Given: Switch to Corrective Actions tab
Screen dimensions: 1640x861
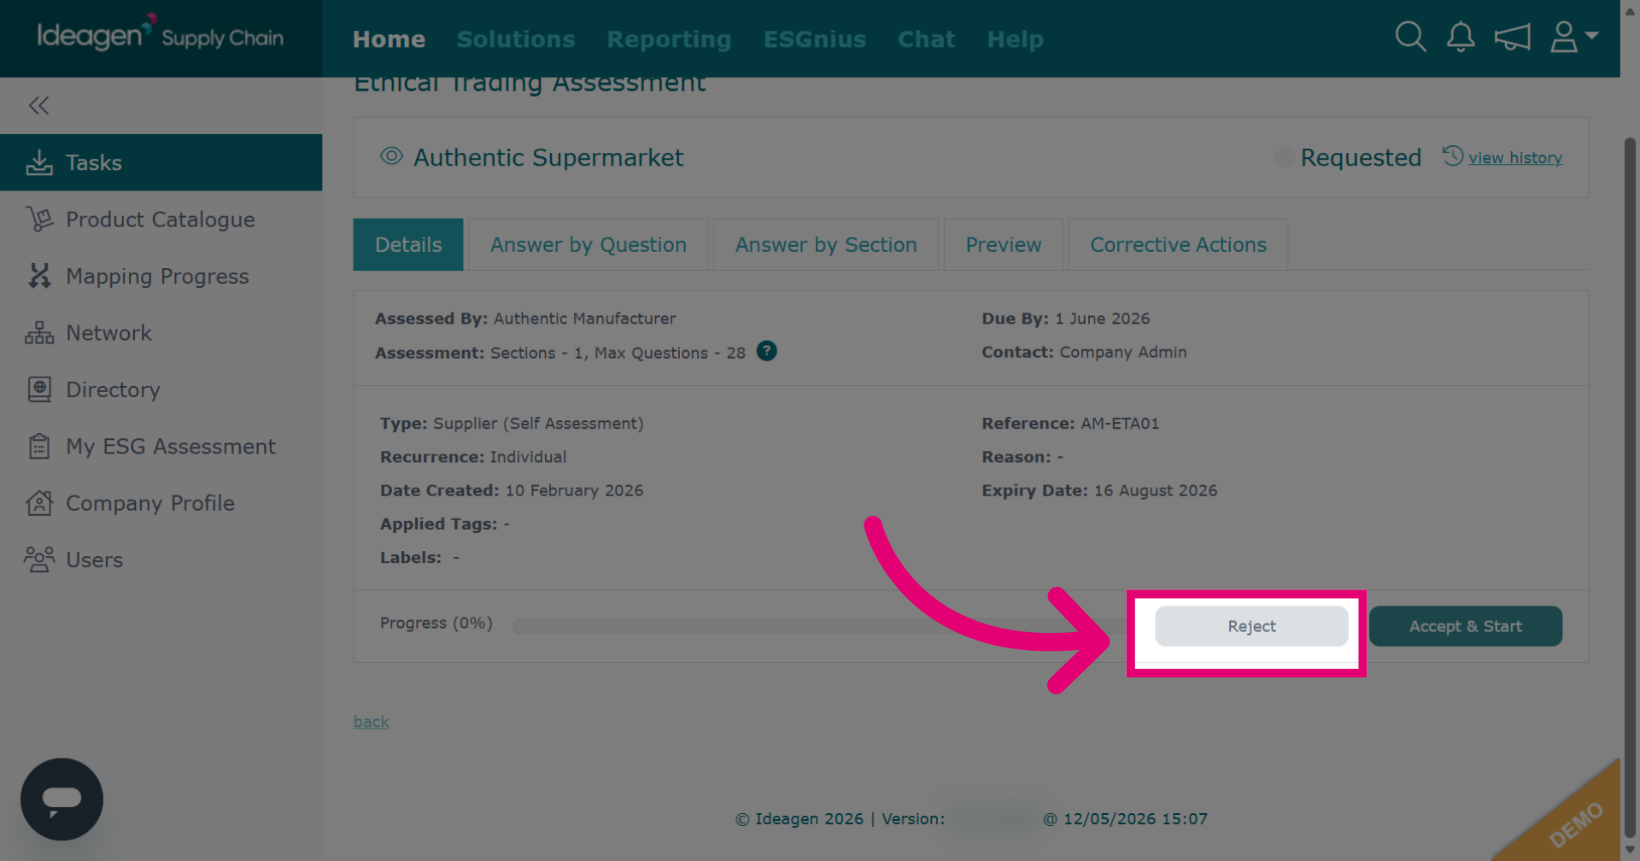Looking at the screenshot, I should pos(1179,245).
